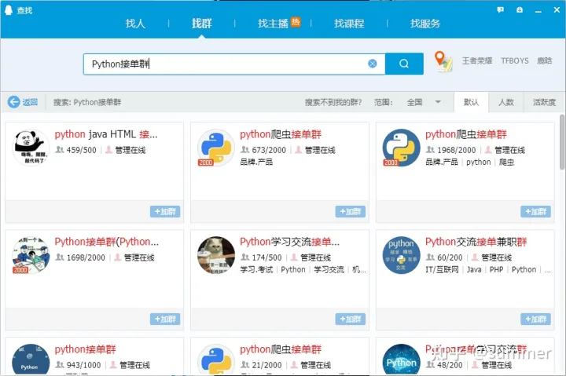Open Python logo avatar of 673/2000 group

pos(216,148)
